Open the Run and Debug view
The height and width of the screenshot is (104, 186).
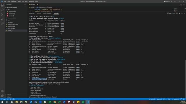pos(2,19)
